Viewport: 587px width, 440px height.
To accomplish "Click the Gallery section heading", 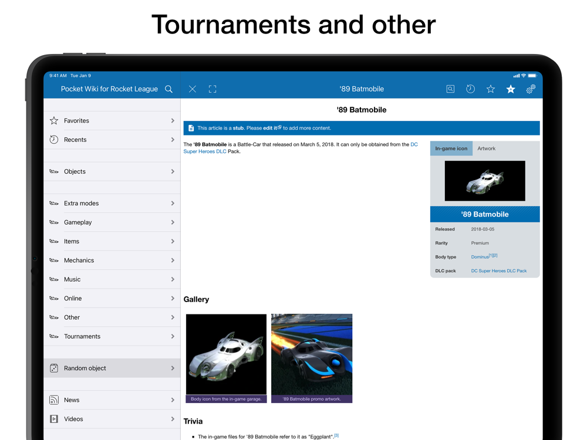I will pos(196,299).
